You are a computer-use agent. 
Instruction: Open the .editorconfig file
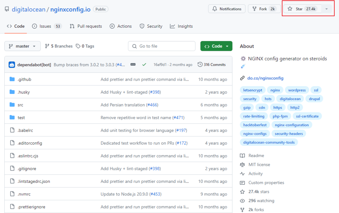30,143
